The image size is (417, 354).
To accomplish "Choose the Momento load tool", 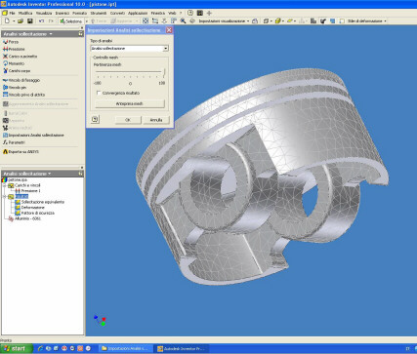I will (14, 63).
